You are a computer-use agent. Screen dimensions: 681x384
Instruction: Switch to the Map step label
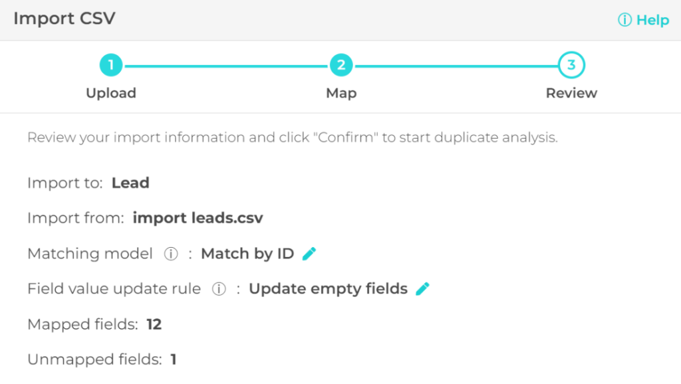tap(341, 93)
